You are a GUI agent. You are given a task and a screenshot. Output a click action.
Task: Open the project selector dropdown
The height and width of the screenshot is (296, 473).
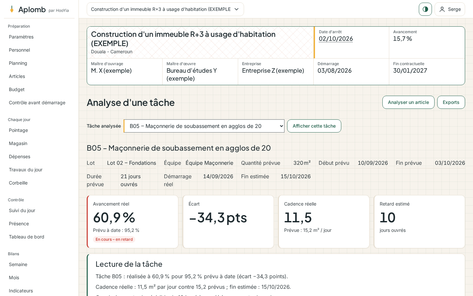click(165, 9)
